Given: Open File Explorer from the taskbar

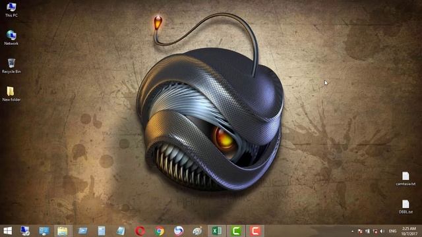Looking at the screenshot, I should pyautogui.click(x=63, y=231).
